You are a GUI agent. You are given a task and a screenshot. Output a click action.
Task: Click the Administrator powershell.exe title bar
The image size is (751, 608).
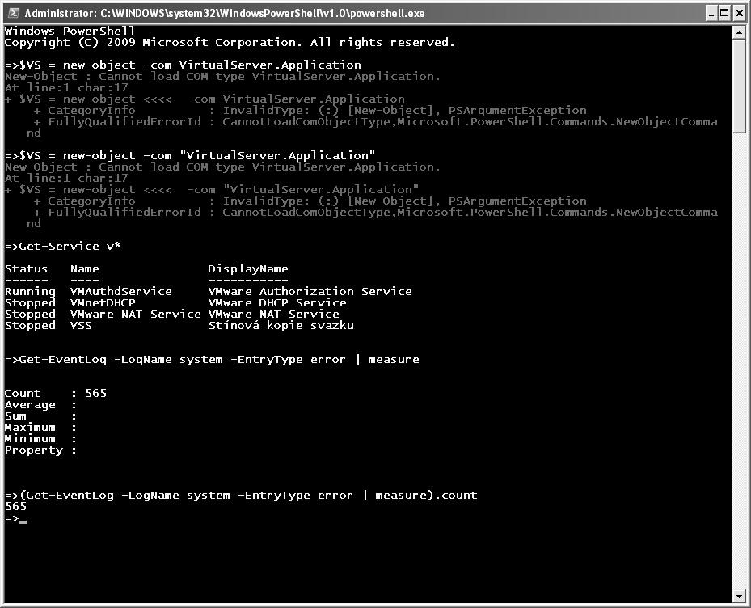point(323,13)
